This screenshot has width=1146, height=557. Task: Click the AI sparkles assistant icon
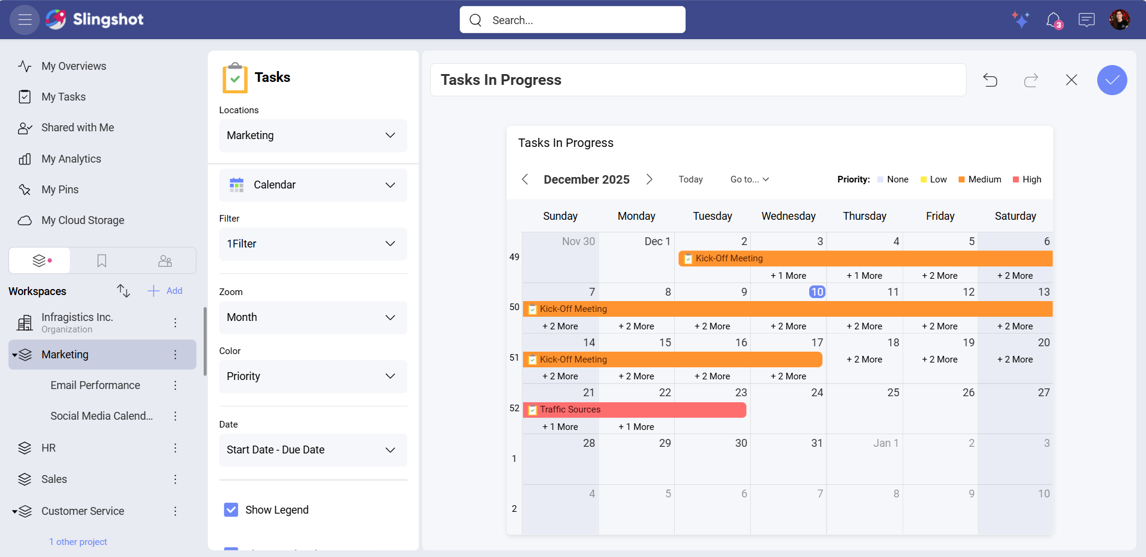click(1021, 19)
